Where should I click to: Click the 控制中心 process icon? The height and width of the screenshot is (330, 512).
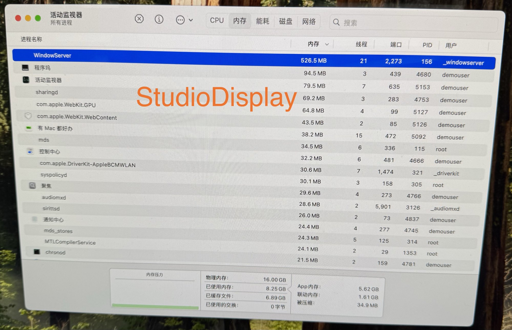30,151
